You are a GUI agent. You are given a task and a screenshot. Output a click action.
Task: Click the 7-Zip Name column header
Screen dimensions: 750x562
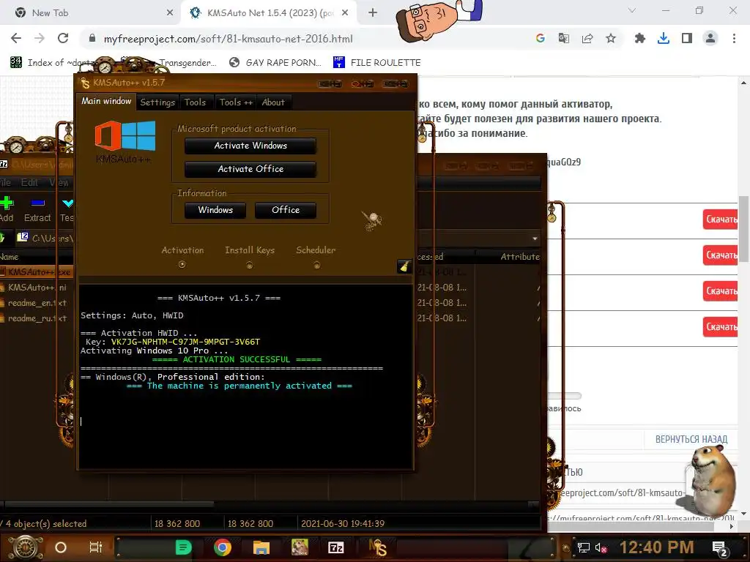point(9,257)
